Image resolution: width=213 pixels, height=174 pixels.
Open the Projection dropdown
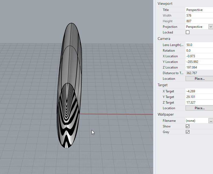(x=211, y=27)
